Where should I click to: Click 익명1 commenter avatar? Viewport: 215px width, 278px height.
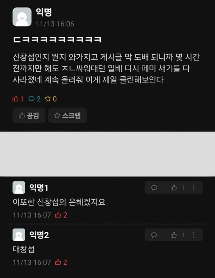(19, 188)
